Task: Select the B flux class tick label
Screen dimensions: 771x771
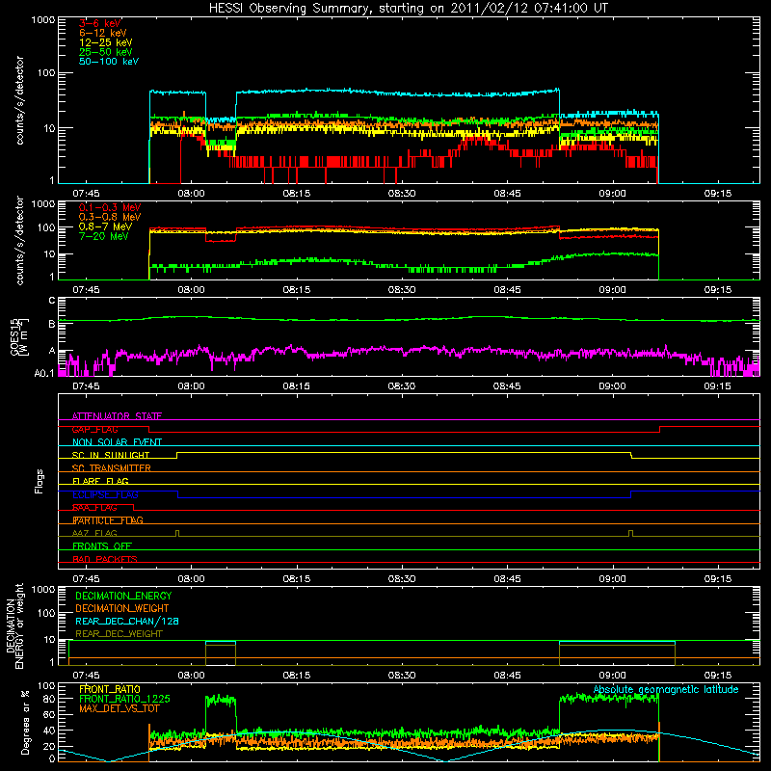Action: (x=52, y=324)
